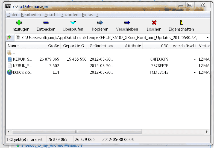
Task: Open the Ansicht menu
Action: coord(51,15)
